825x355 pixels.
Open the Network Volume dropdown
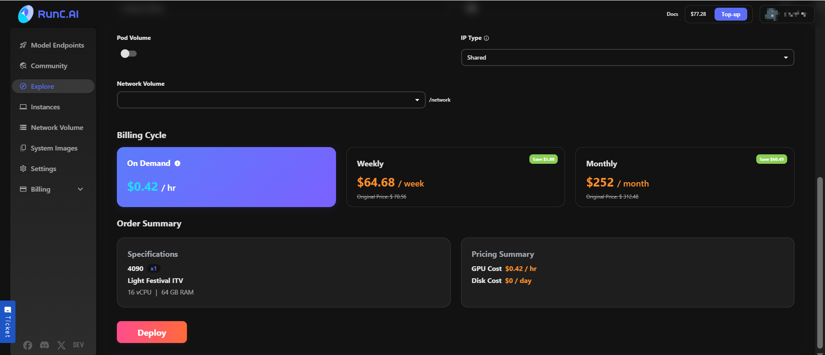(271, 100)
